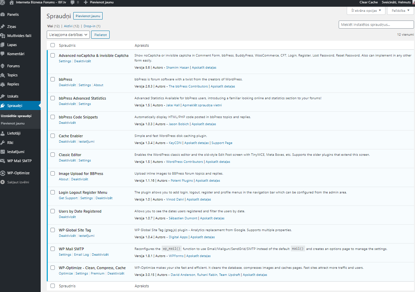Open Panelis dashboard icon in sidebar
Image resolution: width=415 pixels, height=292 pixels.
pyautogui.click(x=3, y=14)
